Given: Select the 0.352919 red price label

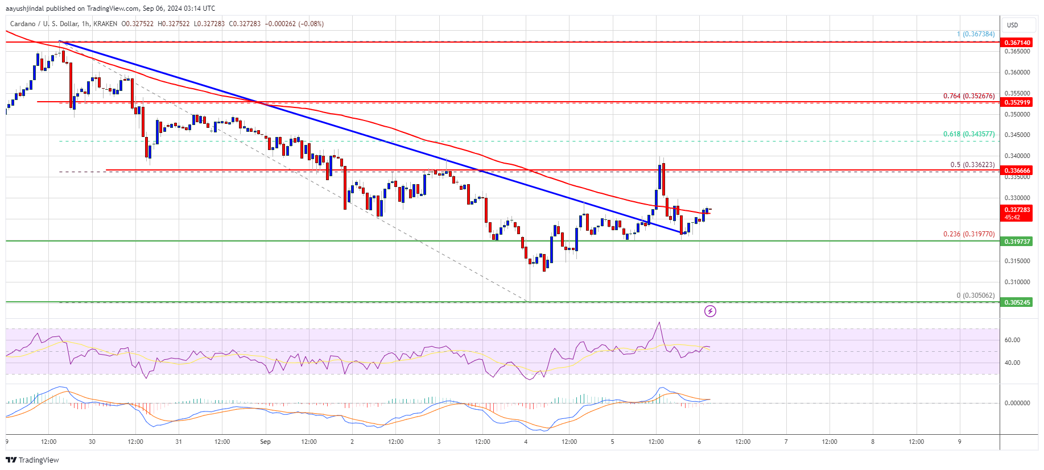Looking at the screenshot, I should 1017,102.
